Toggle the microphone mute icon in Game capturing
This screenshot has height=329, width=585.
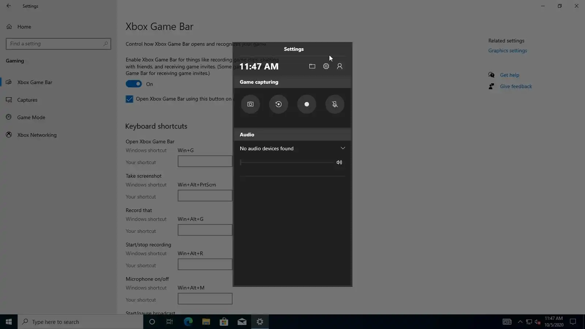point(335,104)
